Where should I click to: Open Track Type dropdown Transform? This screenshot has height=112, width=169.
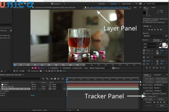(160, 91)
